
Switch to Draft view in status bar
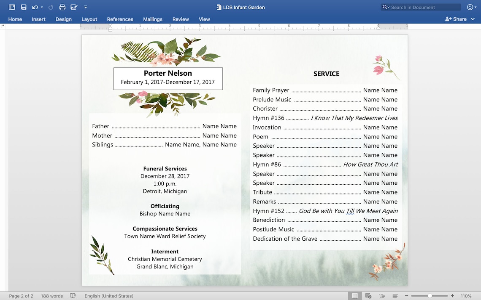coord(395,296)
